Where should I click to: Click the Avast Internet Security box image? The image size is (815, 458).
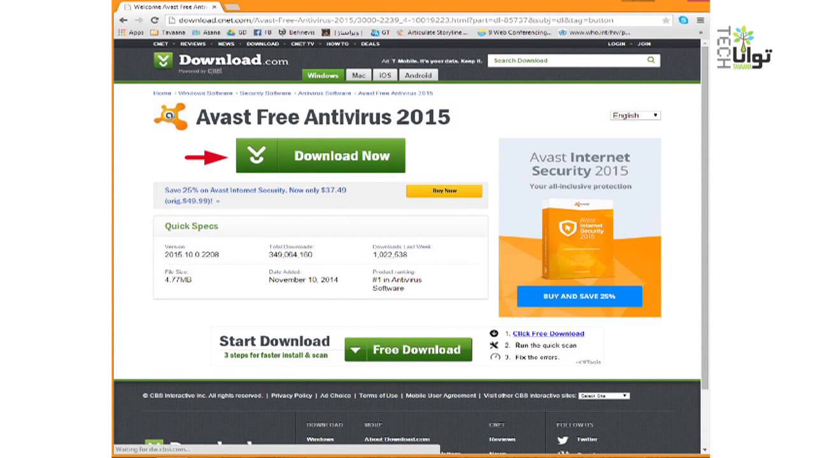[578, 239]
